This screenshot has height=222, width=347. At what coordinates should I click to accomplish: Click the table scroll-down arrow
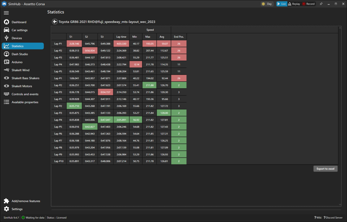click(339, 205)
